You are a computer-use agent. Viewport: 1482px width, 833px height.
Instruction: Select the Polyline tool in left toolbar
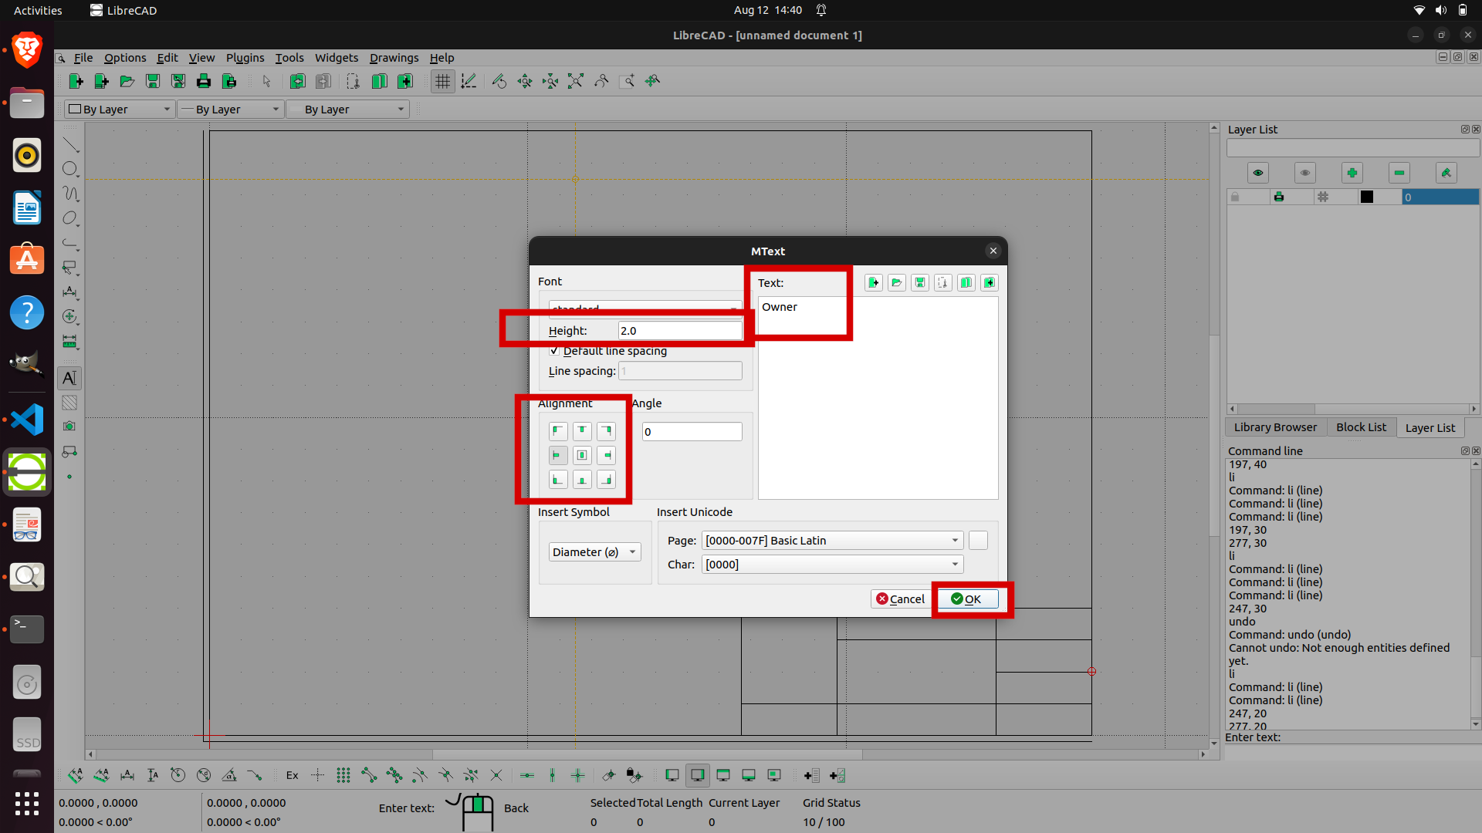[x=70, y=243]
